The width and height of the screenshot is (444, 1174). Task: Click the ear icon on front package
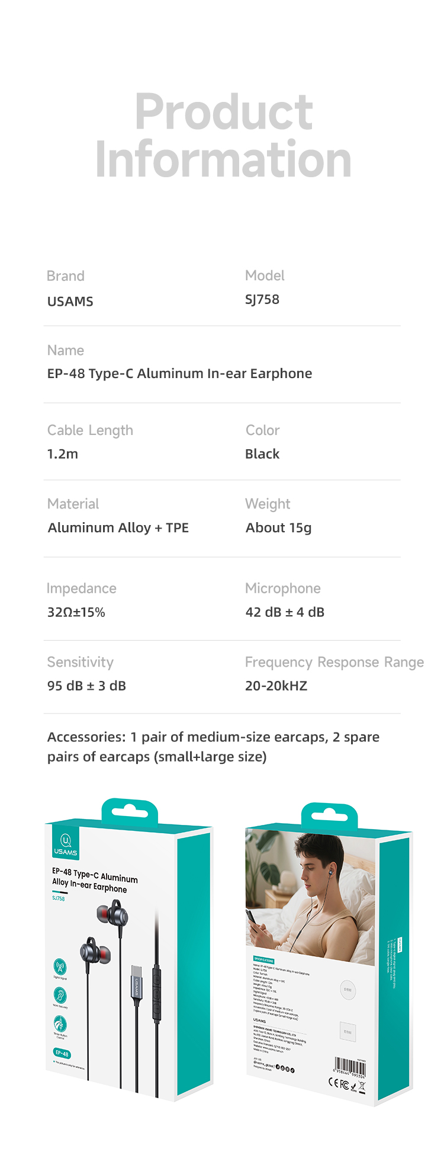point(60,996)
